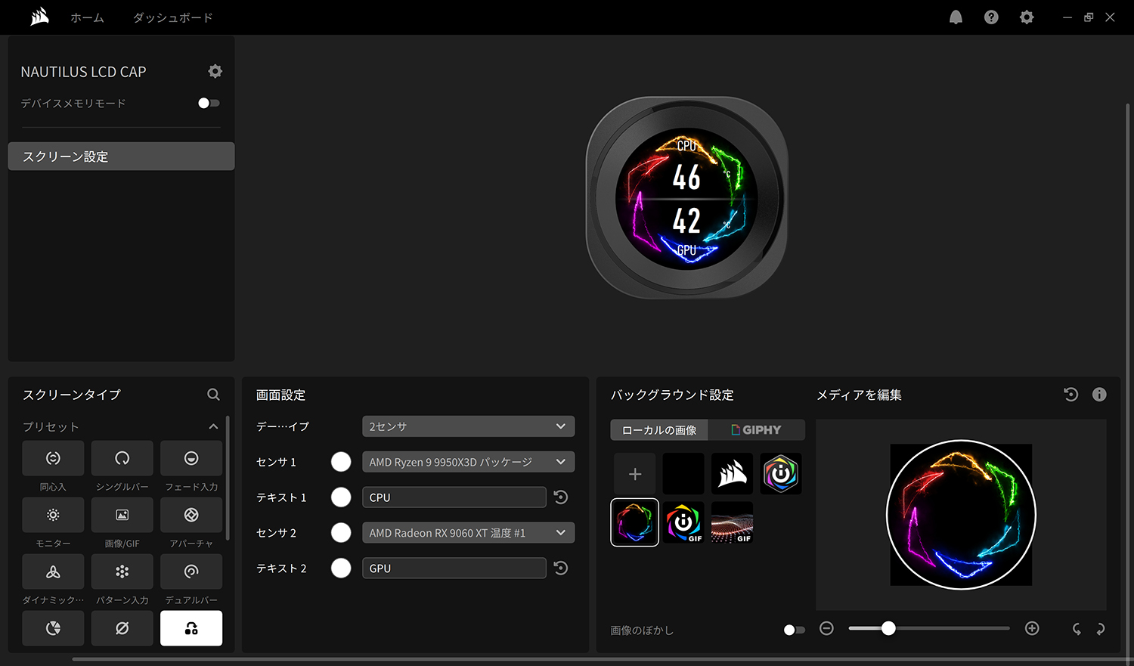This screenshot has height=666, width=1134.
Task: Toggle デバイスメモリモード switch
Action: tap(209, 103)
